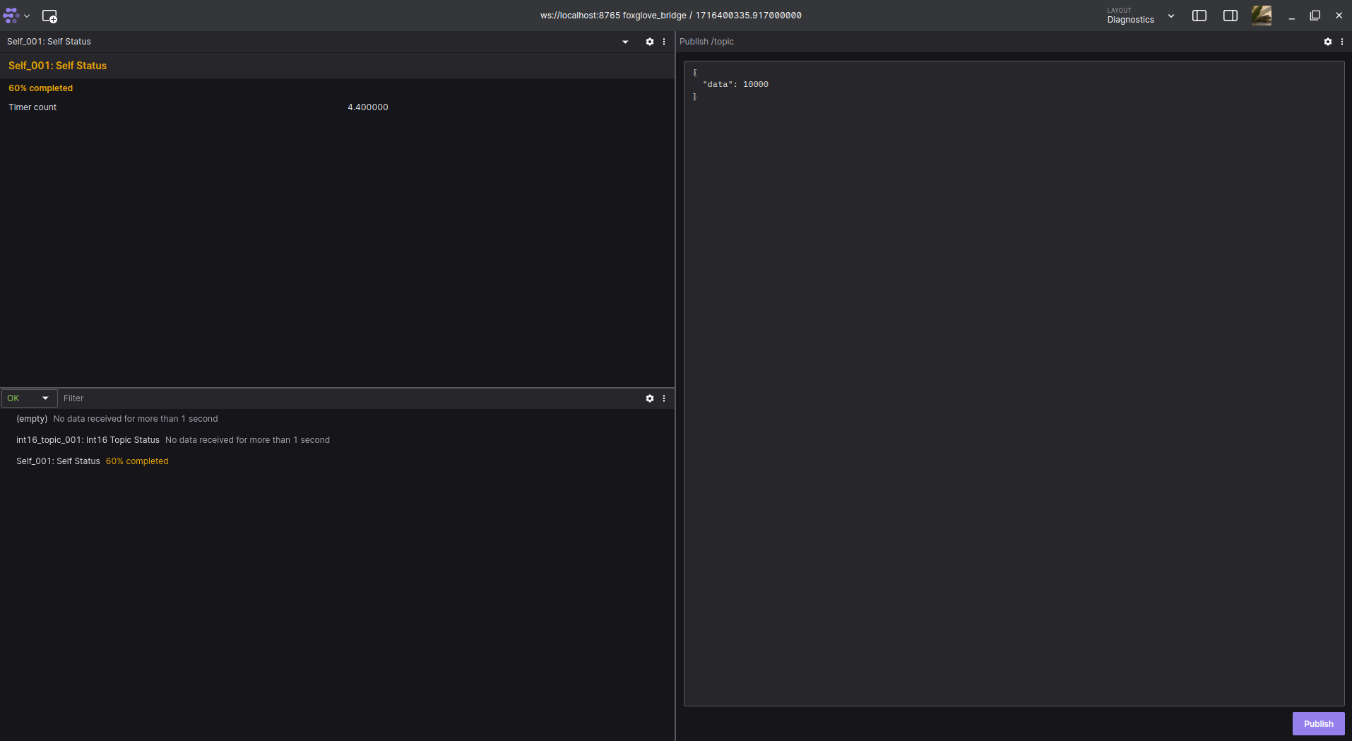The width and height of the screenshot is (1352, 741).
Task: Click the Filter input field
Action: 346,398
